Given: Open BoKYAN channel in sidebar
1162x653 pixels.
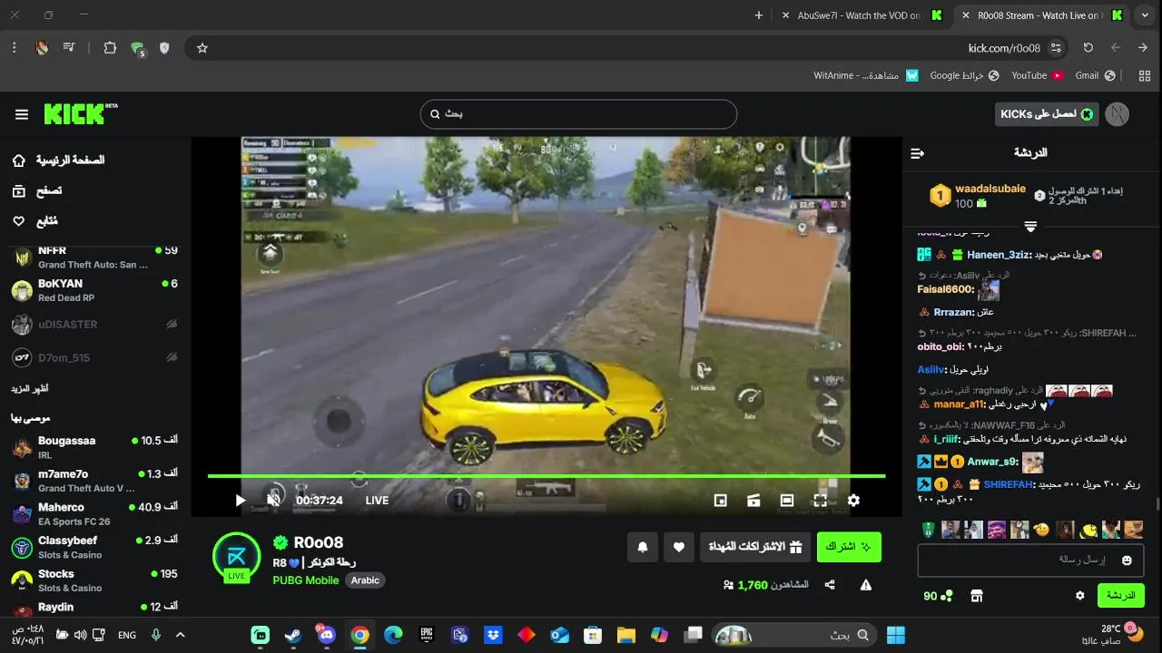Looking at the screenshot, I should click(x=94, y=290).
